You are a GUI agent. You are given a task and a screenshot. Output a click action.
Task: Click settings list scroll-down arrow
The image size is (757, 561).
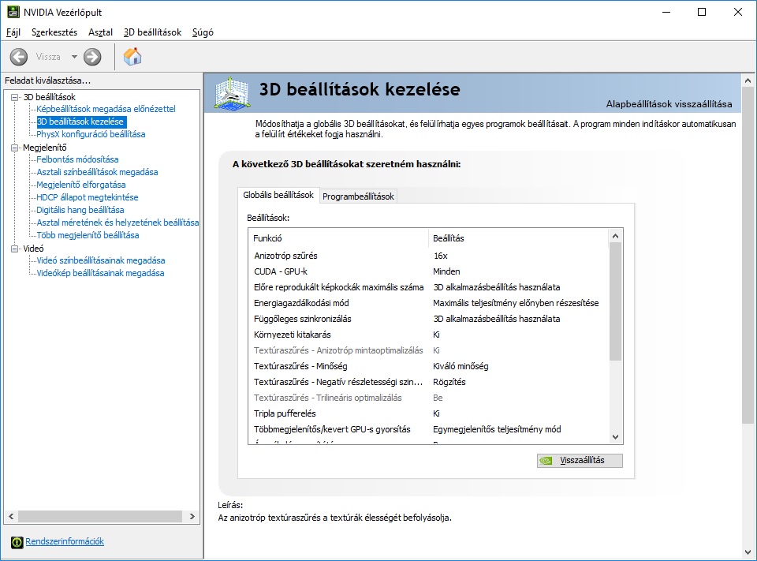616,437
